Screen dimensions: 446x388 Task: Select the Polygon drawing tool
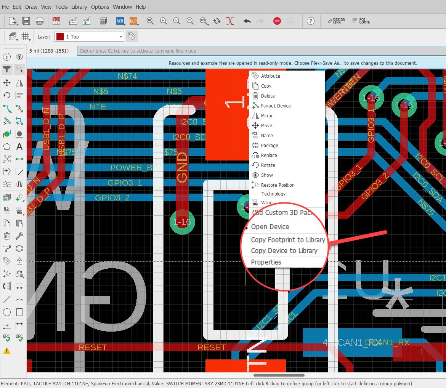pyautogui.click(x=7, y=146)
